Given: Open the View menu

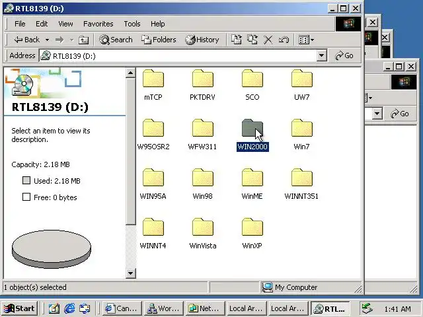Looking at the screenshot, I should click(65, 24).
